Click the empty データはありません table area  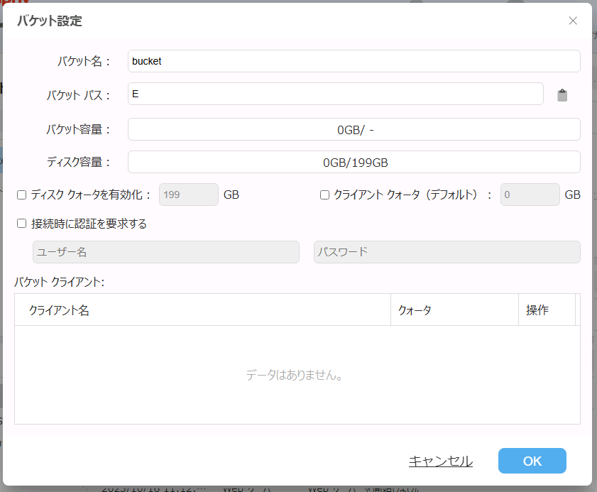pos(297,375)
